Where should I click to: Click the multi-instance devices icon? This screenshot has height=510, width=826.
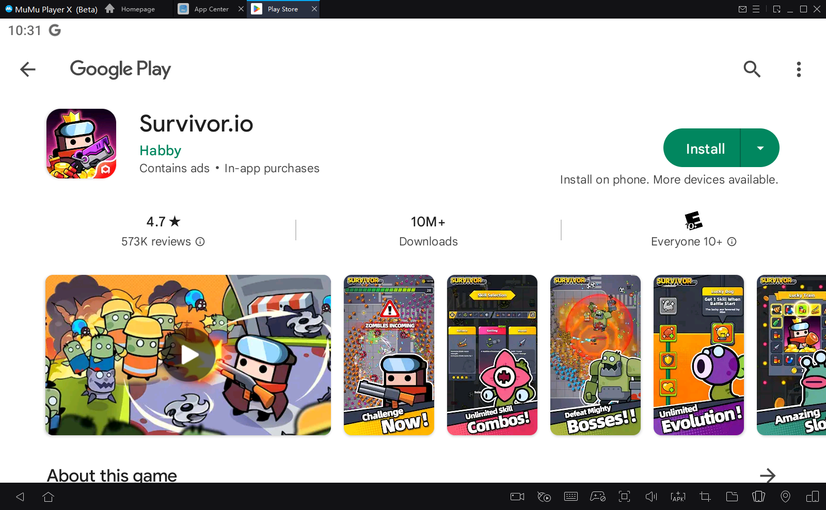(813, 497)
